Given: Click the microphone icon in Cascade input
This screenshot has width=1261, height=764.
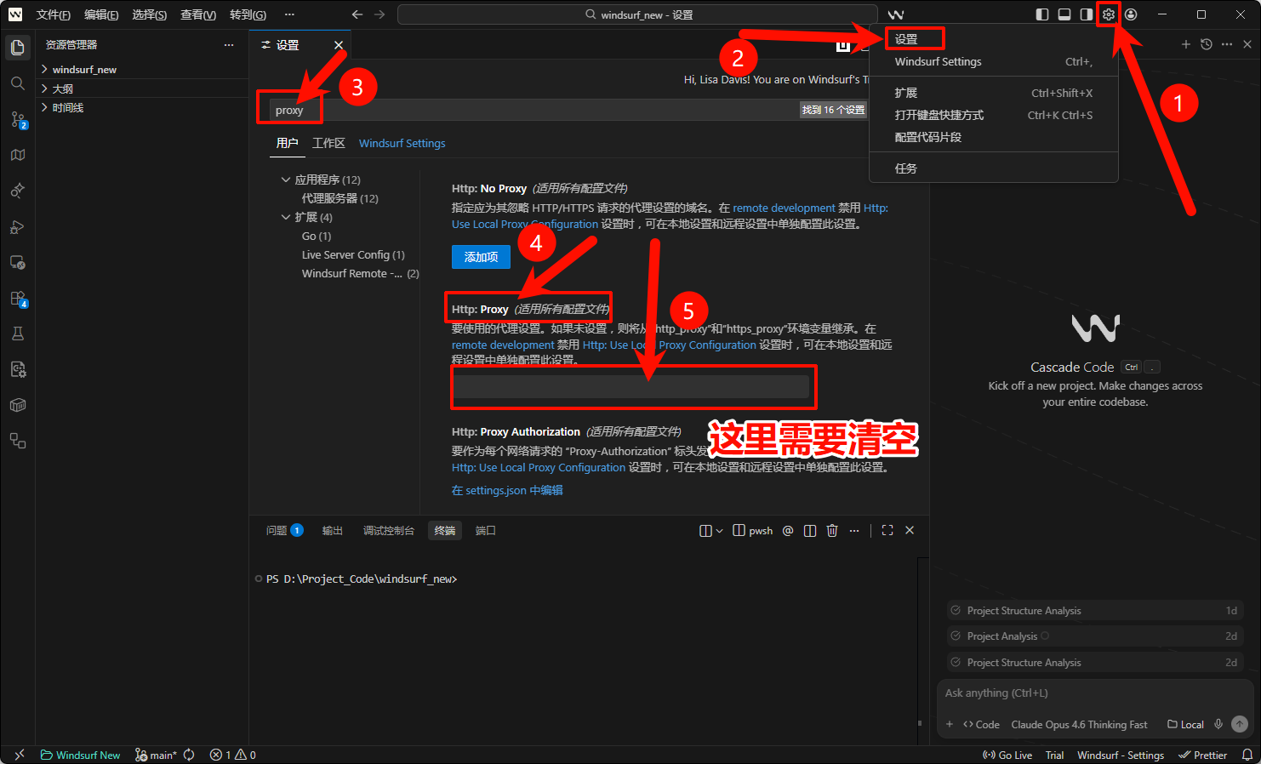Looking at the screenshot, I should pyautogui.click(x=1218, y=724).
